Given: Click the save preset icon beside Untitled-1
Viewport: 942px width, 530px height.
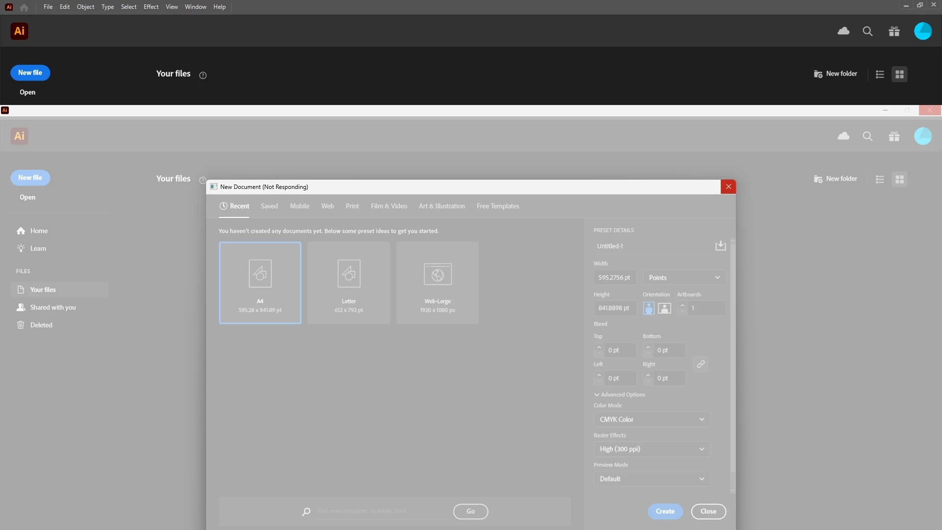Looking at the screenshot, I should 720,246.
